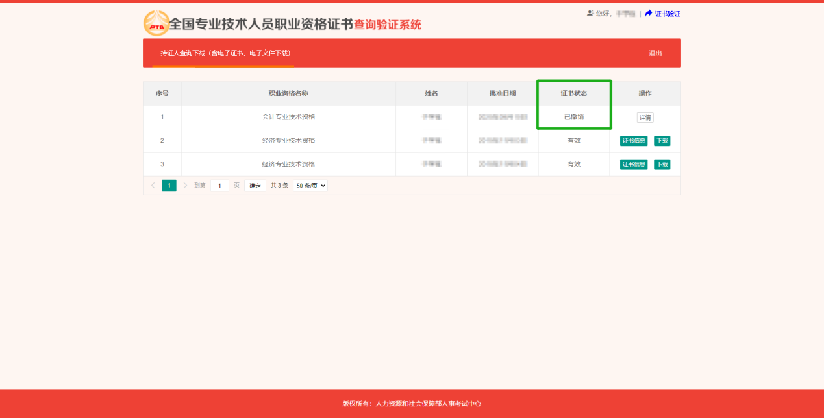Open the 证书验证 link
The width and height of the screenshot is (824, 418).
click(667, 14)
